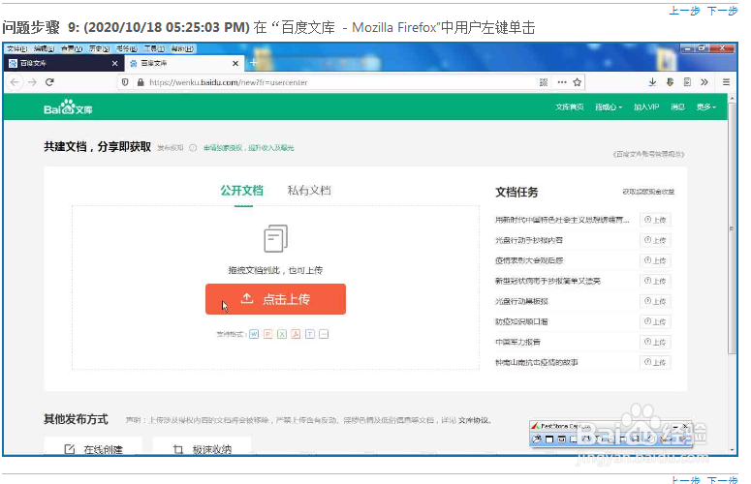Click the 发布须知 link

[171, 148]
